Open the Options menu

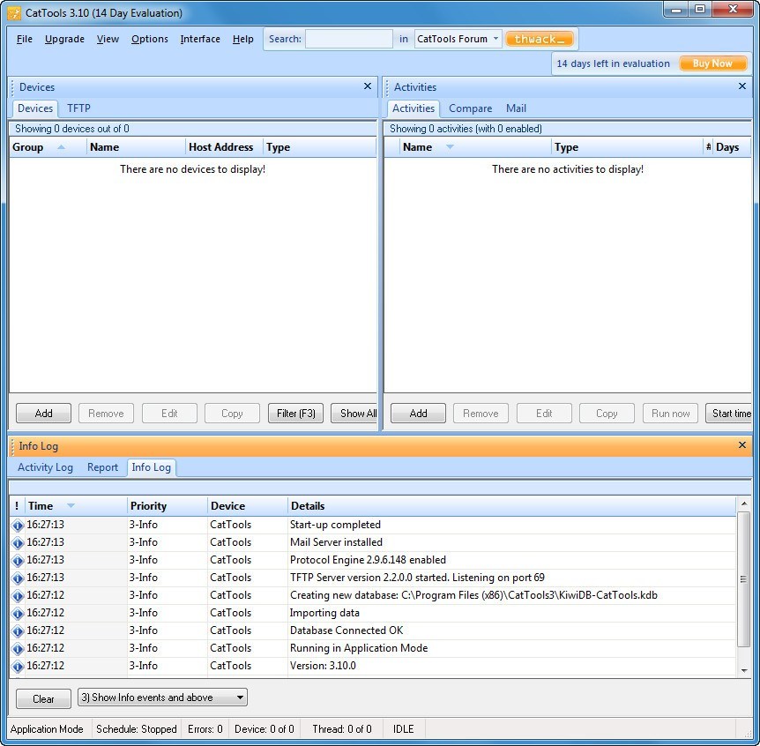tap(149, 39)
